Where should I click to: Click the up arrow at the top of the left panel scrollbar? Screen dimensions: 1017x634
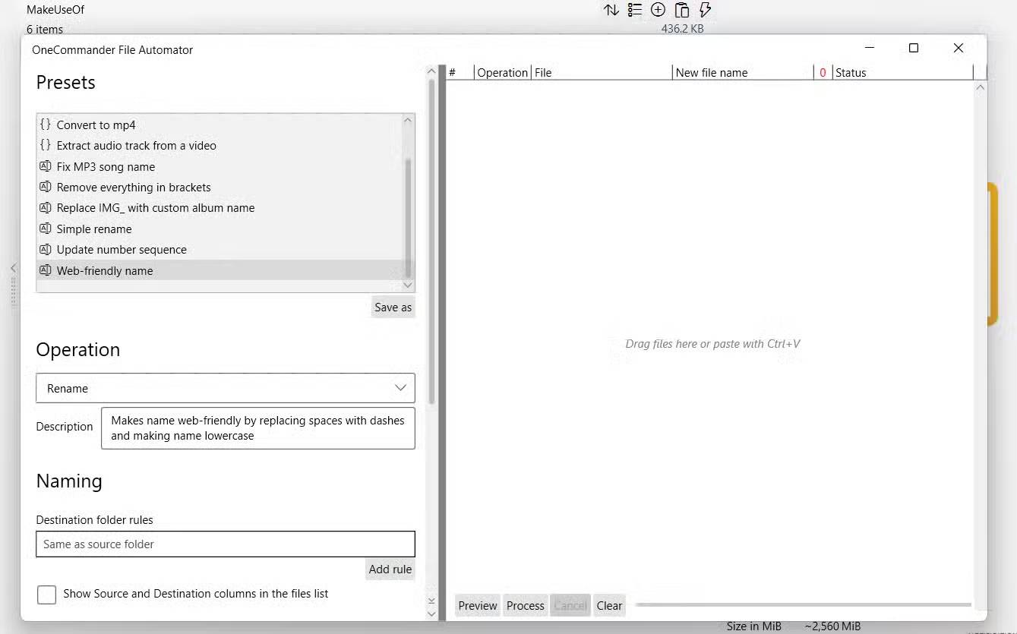click(431, 72)
